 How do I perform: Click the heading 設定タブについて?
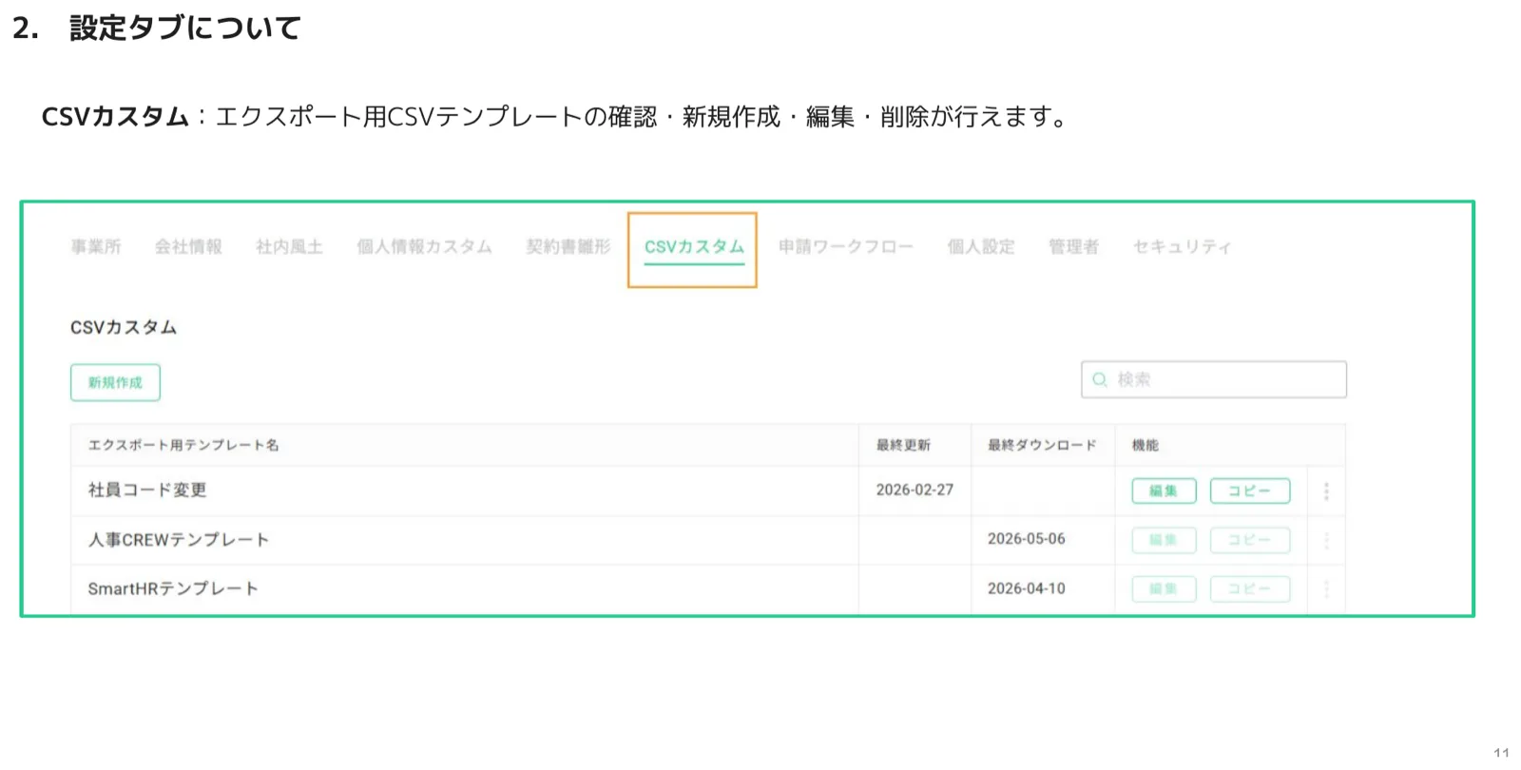point(184,28)
